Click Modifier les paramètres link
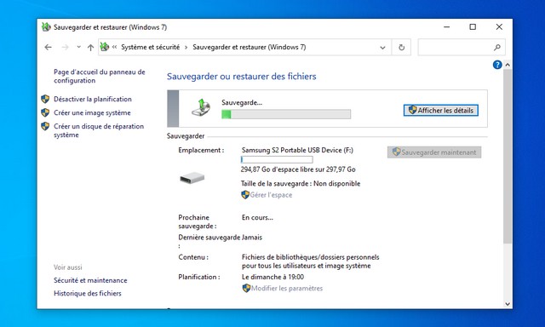This screenshot has width=545, height=327. tap(287, 289)
